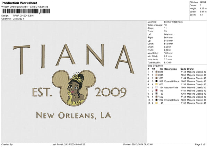Image resolution: width=208 pixels, height=147 pixels.
Task: Click brown swatch in stop row 1076
Action: (x=157, y=78)
